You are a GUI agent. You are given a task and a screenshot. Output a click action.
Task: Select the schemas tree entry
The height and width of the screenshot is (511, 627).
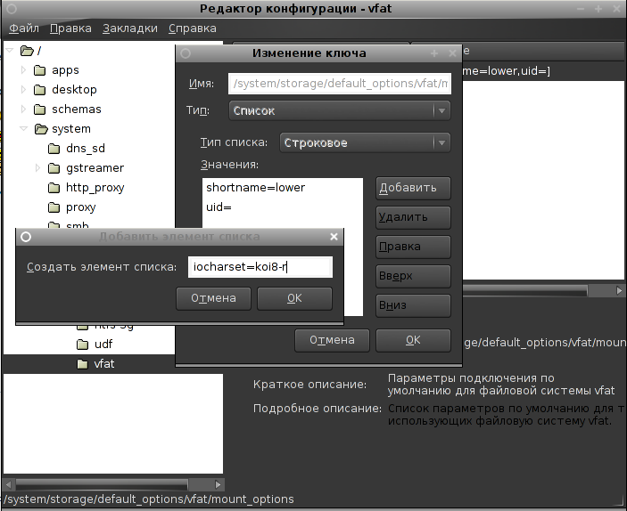coord(77,109)
